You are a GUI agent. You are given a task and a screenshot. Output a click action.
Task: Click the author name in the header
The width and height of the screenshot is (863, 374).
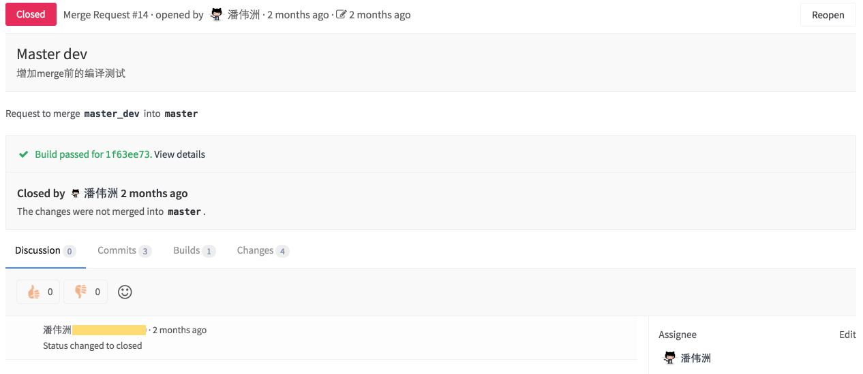[244, 14]
